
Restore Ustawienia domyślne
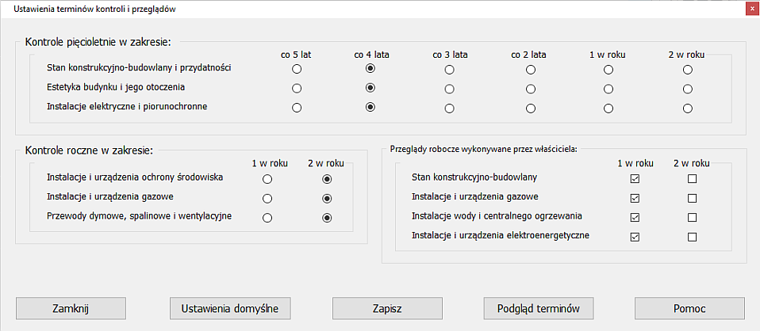(x=230, y=308)
